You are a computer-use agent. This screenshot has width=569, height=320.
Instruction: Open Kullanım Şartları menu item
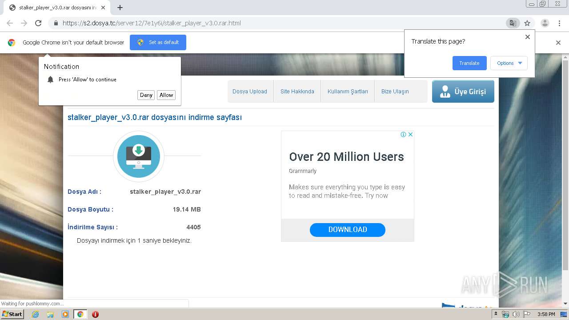(x=348, y=92)
